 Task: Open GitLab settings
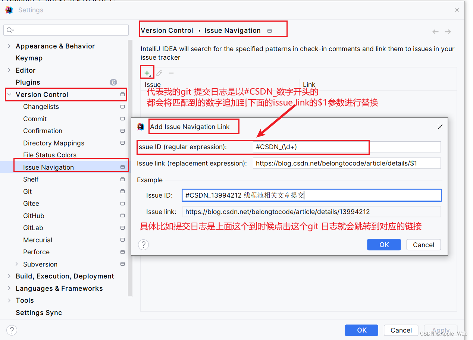(x=33, y=228)
